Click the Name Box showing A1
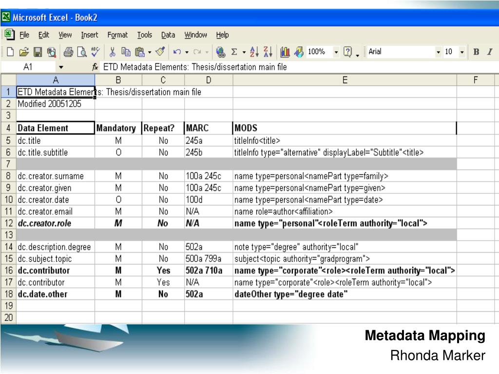The image size is (499, 374). 28,67
